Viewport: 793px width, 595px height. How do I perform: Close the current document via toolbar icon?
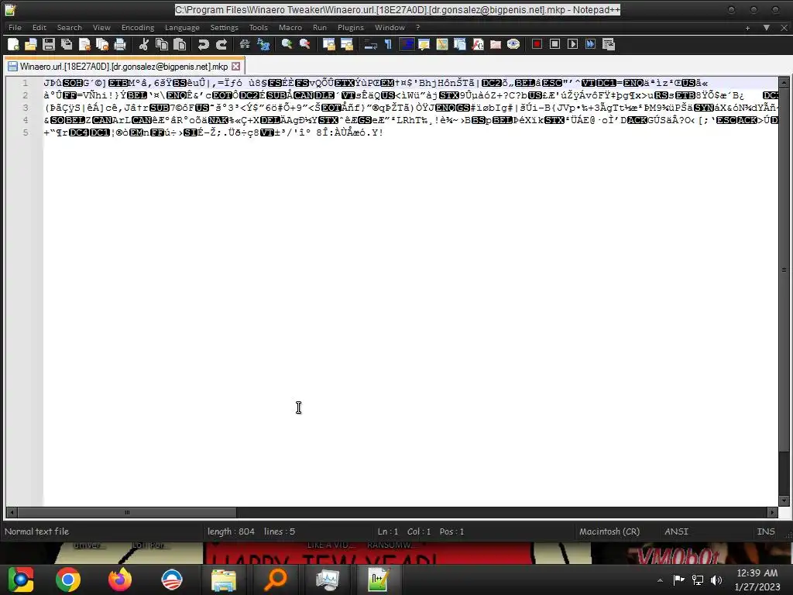coord(84,44)
